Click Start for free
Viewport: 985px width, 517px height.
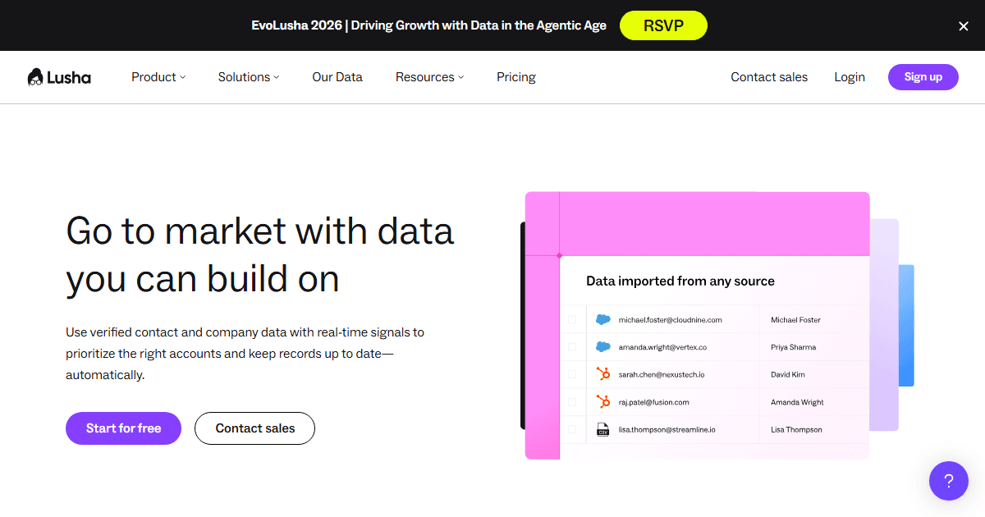pyautogui.click(x=123, y=428)
